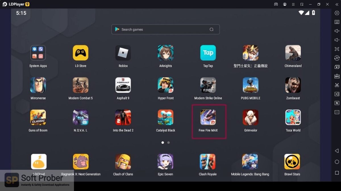Open TapTap app
The image size is (341, 191).
point(208,53)
